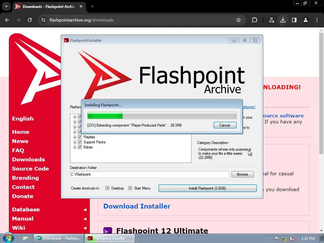The image size is (324, 243).
Task: Open the 1:21 PM clock
Action: pyautogui.click(x=308, y=239)
